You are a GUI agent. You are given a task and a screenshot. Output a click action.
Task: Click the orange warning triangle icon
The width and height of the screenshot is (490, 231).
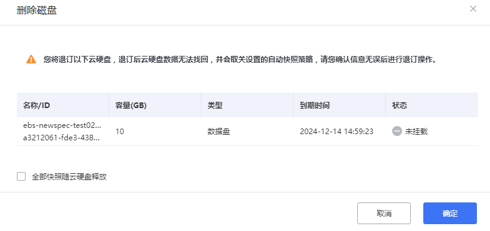31,59
